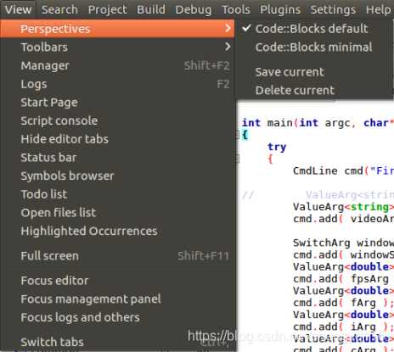394x352 pixels.
Task: Select the checked Code::Blocks default perspective
Action: (x=314, y=29)
